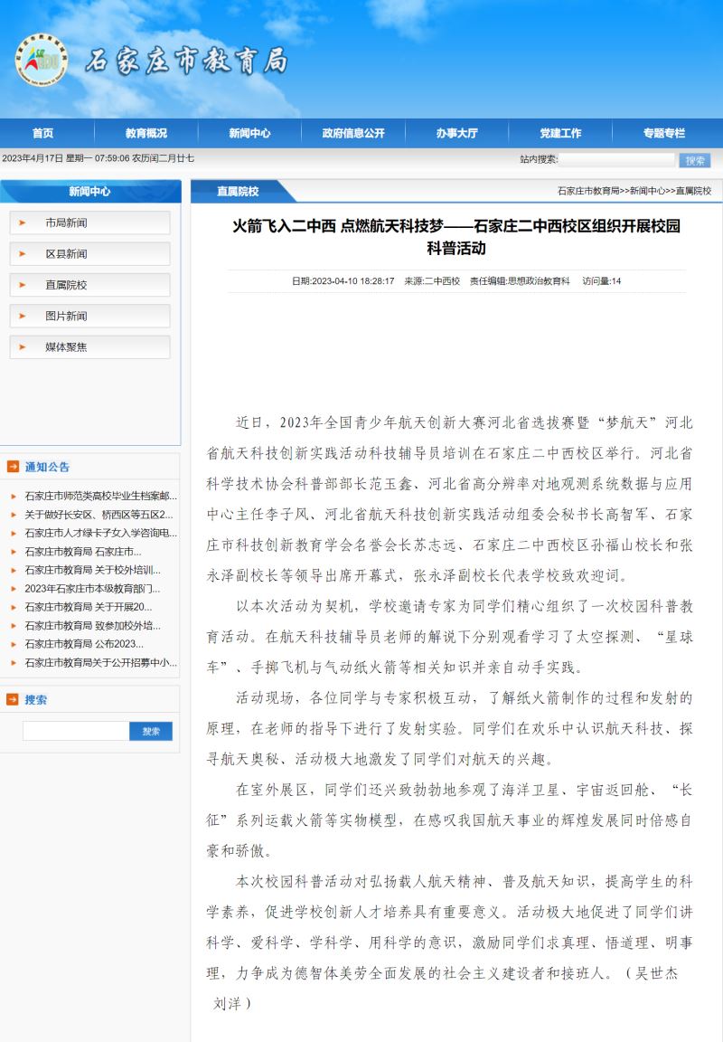Viewport: 723px width, 1042px height.
Task: Click the sidebar search text box
Action: pyautogui.click(x=76, y=731)
